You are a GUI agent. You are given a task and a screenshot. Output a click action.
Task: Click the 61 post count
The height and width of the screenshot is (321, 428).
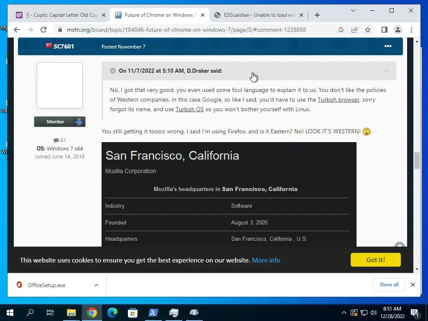[x=60, y=140]
